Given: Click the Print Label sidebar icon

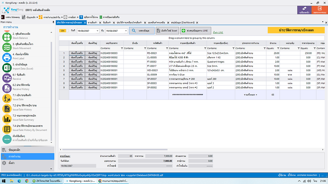Looking at the screenshot, I should coord(7,57).
